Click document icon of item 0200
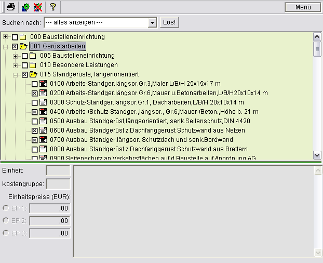Viewport: 323px width, 263px height. pos(43,93)
